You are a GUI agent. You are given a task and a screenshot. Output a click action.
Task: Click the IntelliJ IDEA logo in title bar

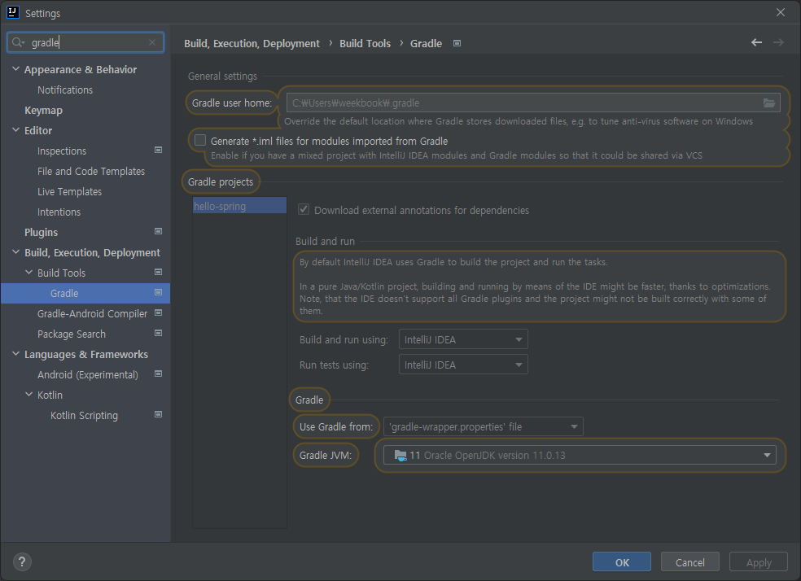pos(13,12)
